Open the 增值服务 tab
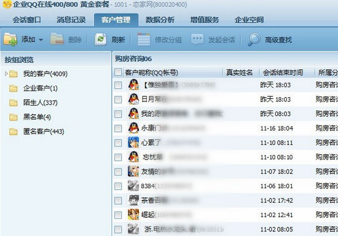 coord(205,20)
